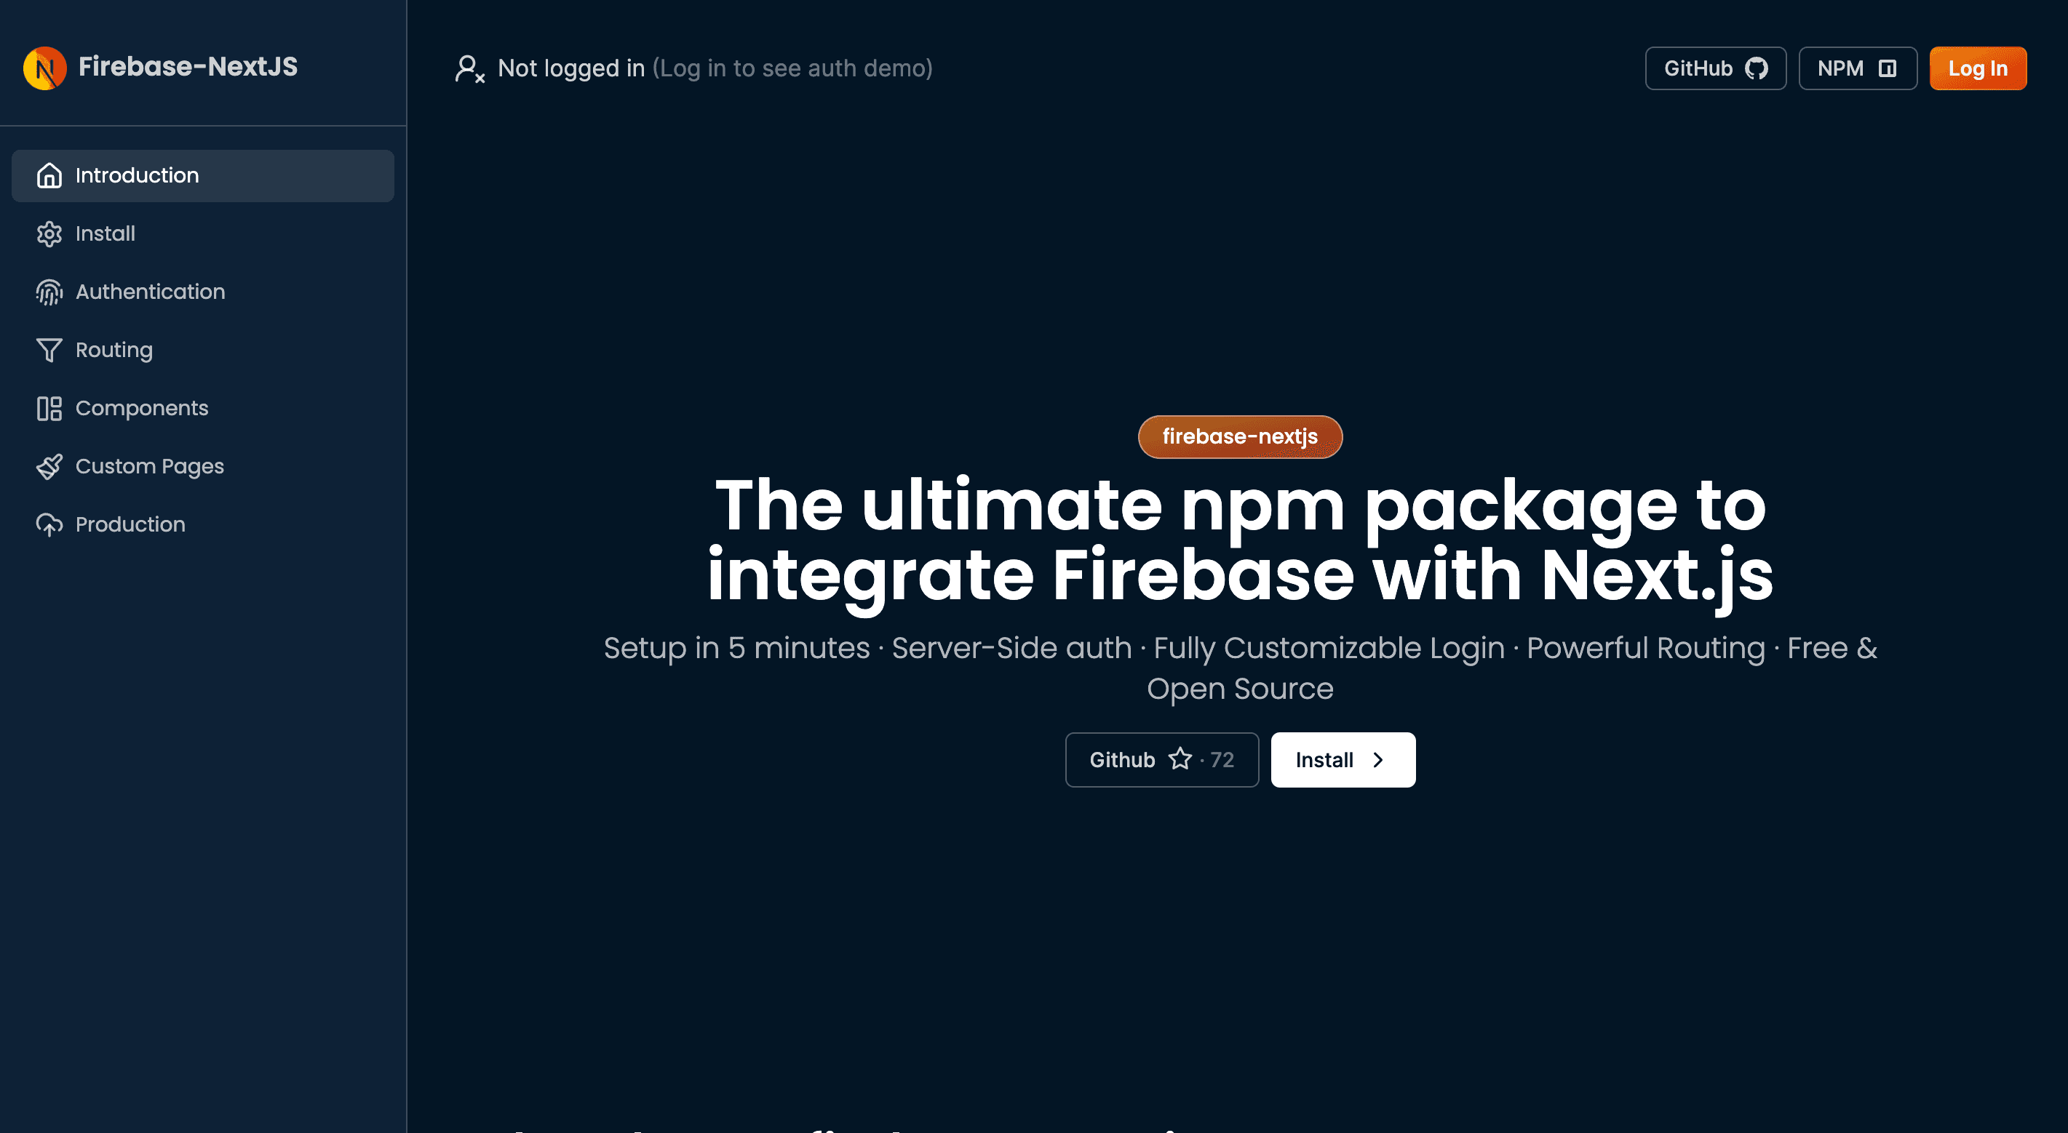Click the firebase-nextjs badge label

(x=1239, y=437)
